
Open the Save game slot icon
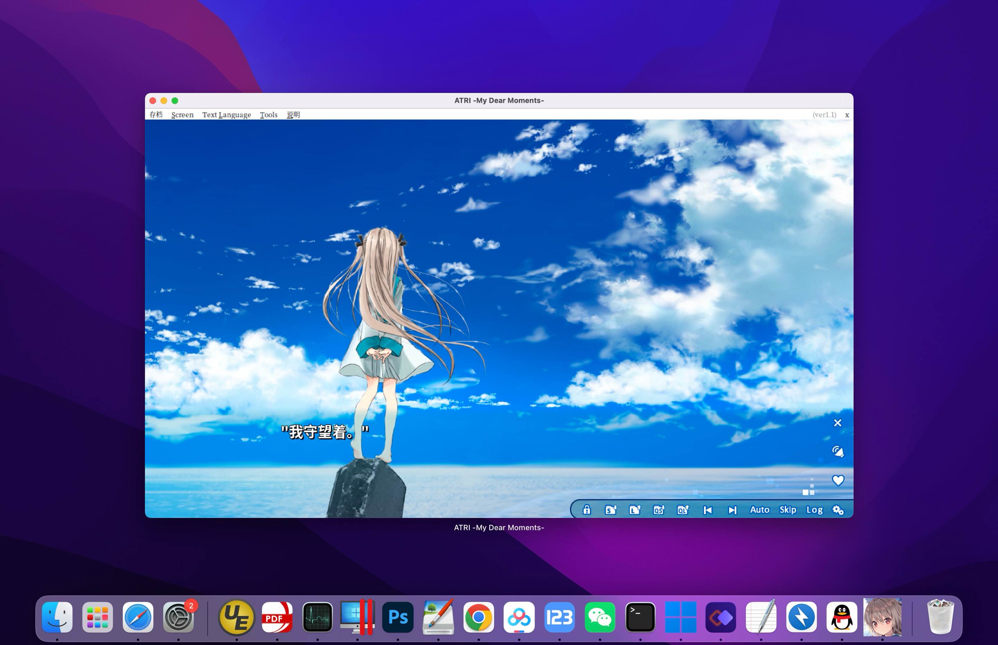click(611, 510)
